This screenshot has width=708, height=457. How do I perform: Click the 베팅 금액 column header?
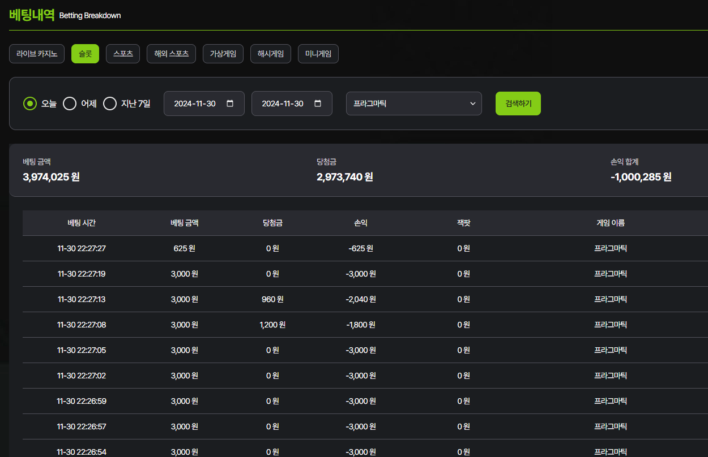[185, 223]
